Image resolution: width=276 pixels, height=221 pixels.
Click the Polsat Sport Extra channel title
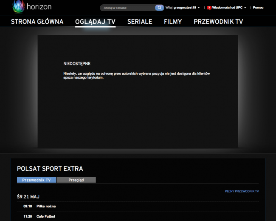(x=50, y=169)
